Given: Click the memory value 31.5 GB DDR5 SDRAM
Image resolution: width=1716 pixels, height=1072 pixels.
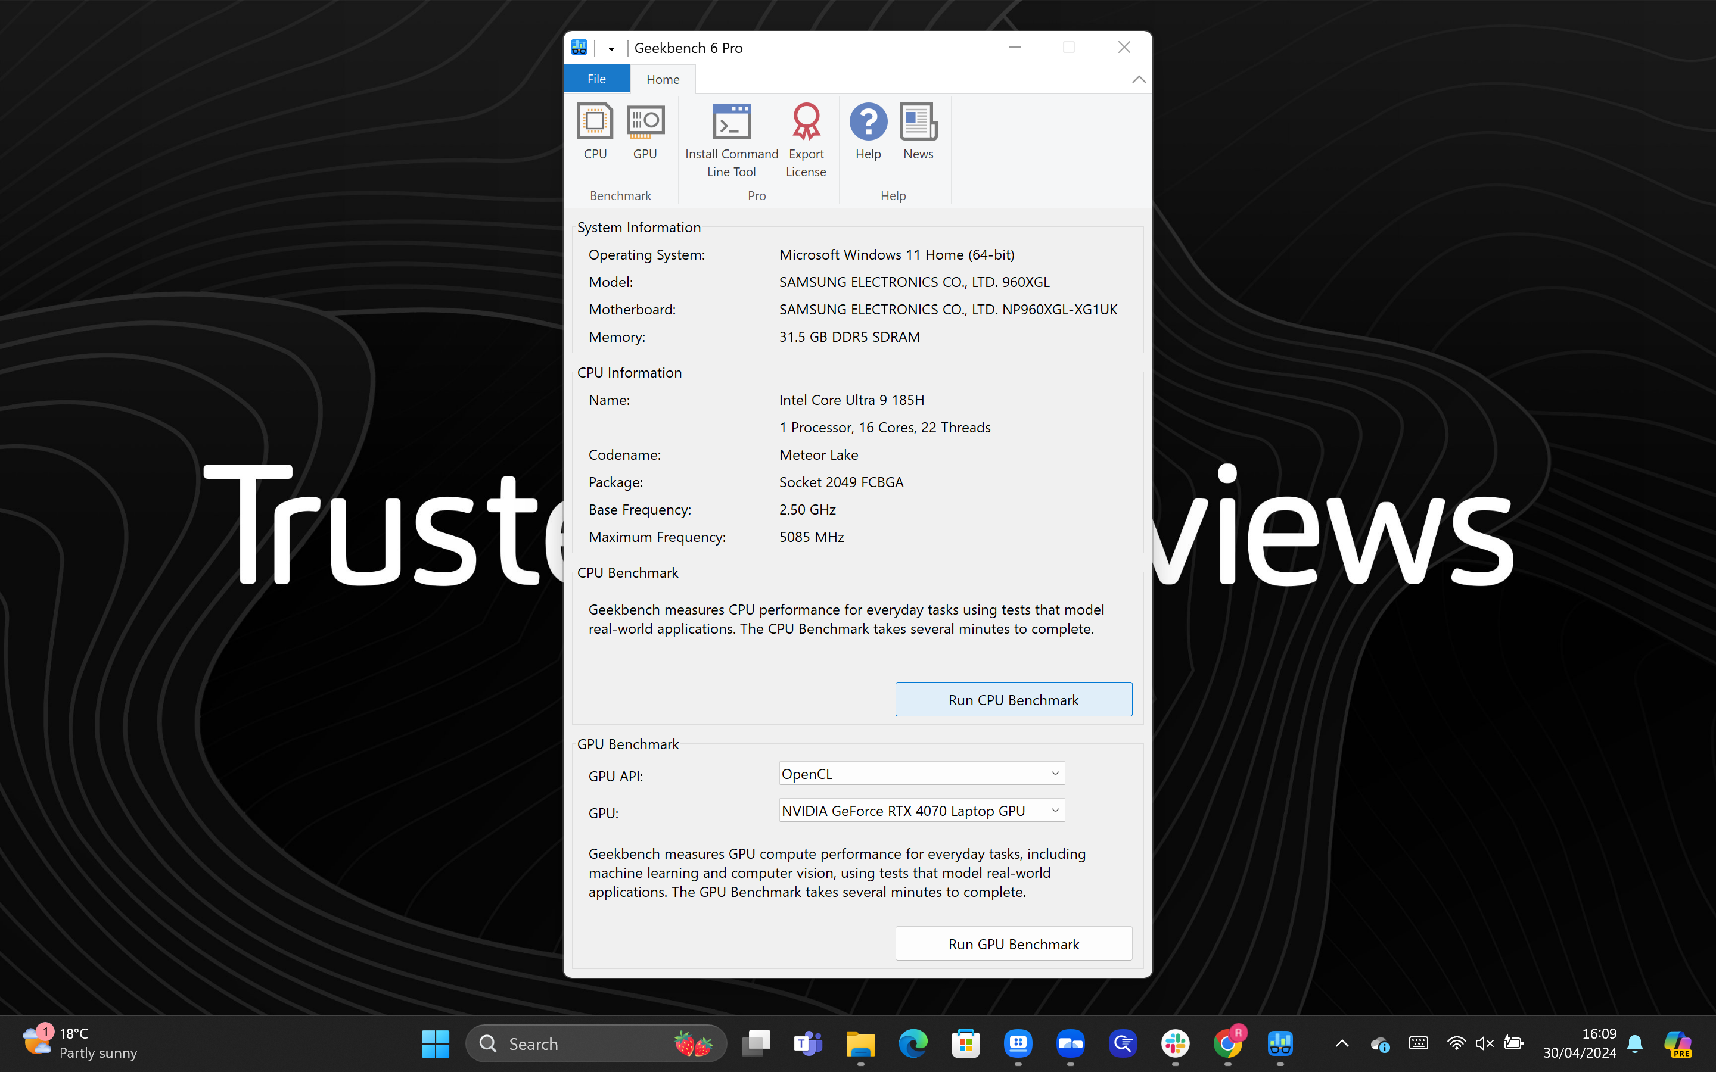Looking at the screenshot, I should pyautogui.click(x=850, y=336).
